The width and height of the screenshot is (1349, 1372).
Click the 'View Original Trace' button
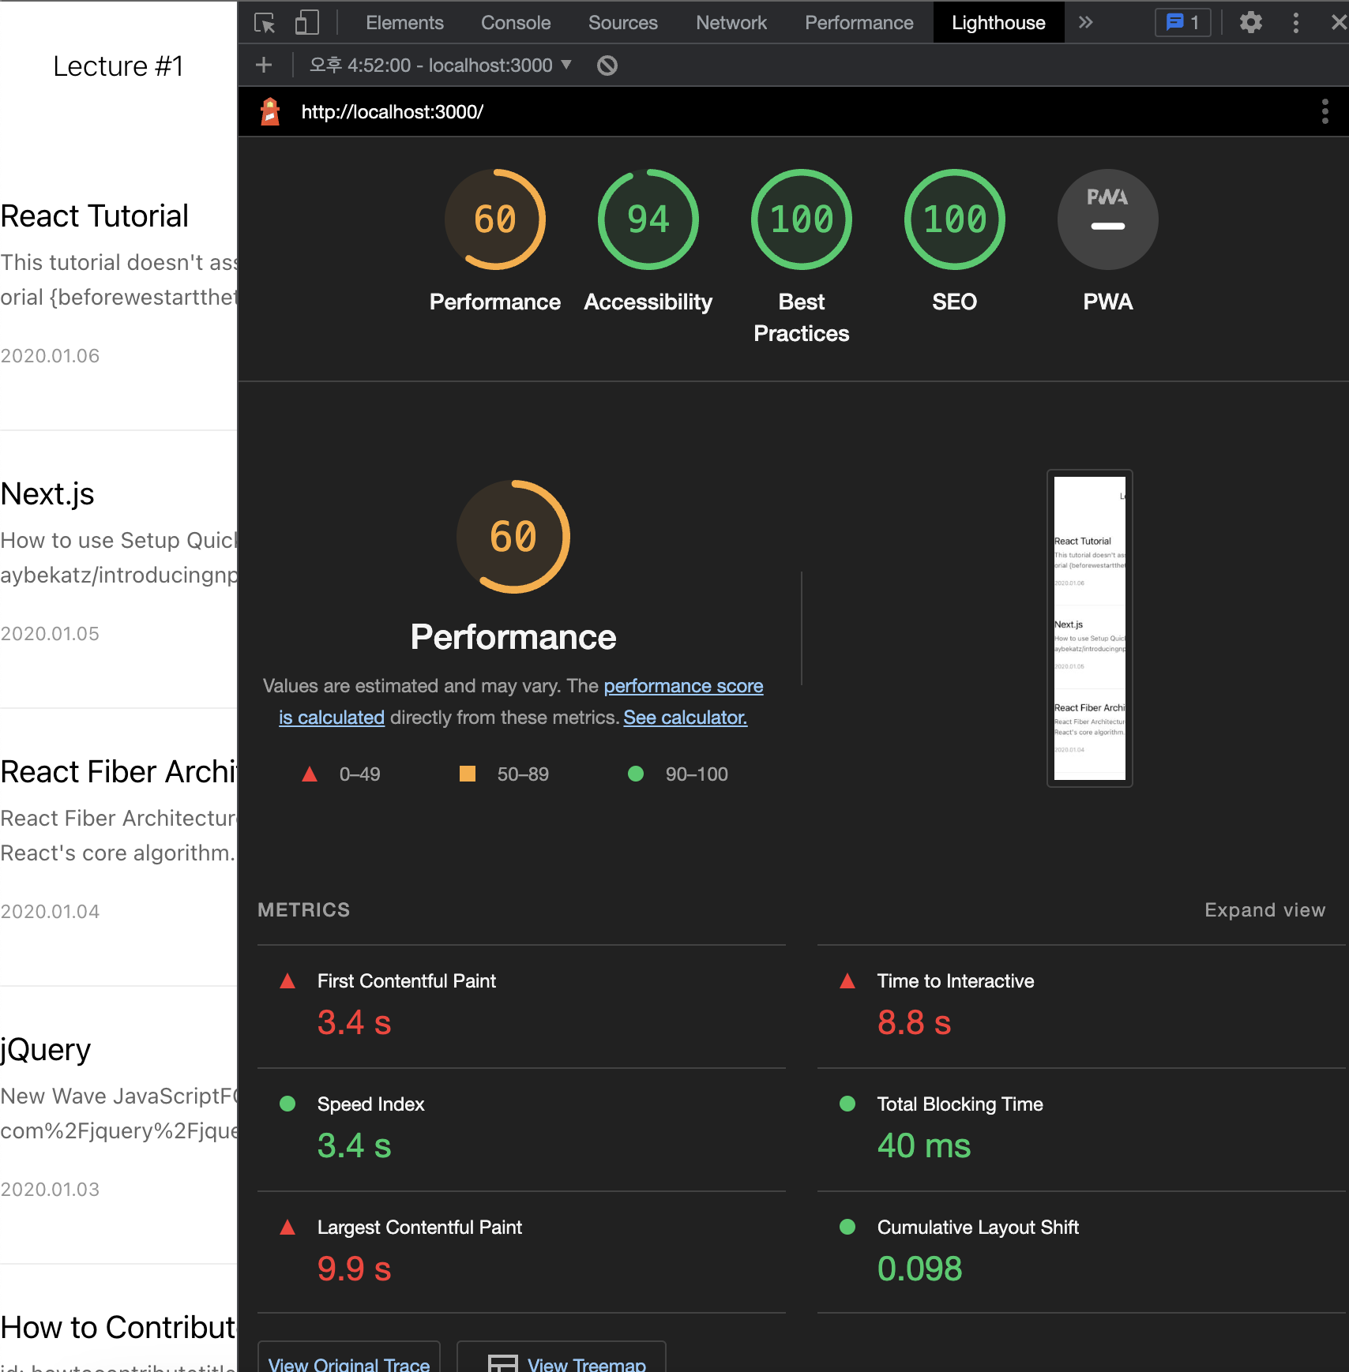pos(349,1359)
